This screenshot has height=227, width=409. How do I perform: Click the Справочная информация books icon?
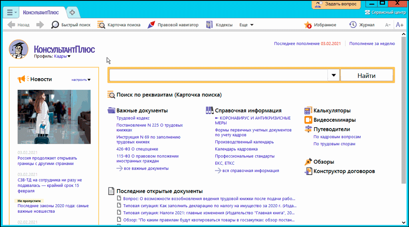pyautogui.click(x=209, y=111)
